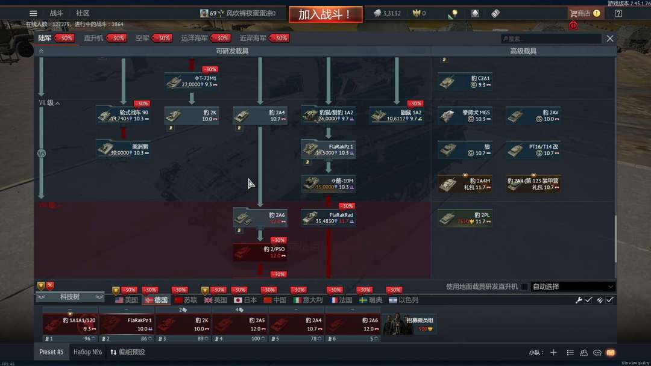Click the silver lions currency icon
Screen dimensions: 651x366
377,13
